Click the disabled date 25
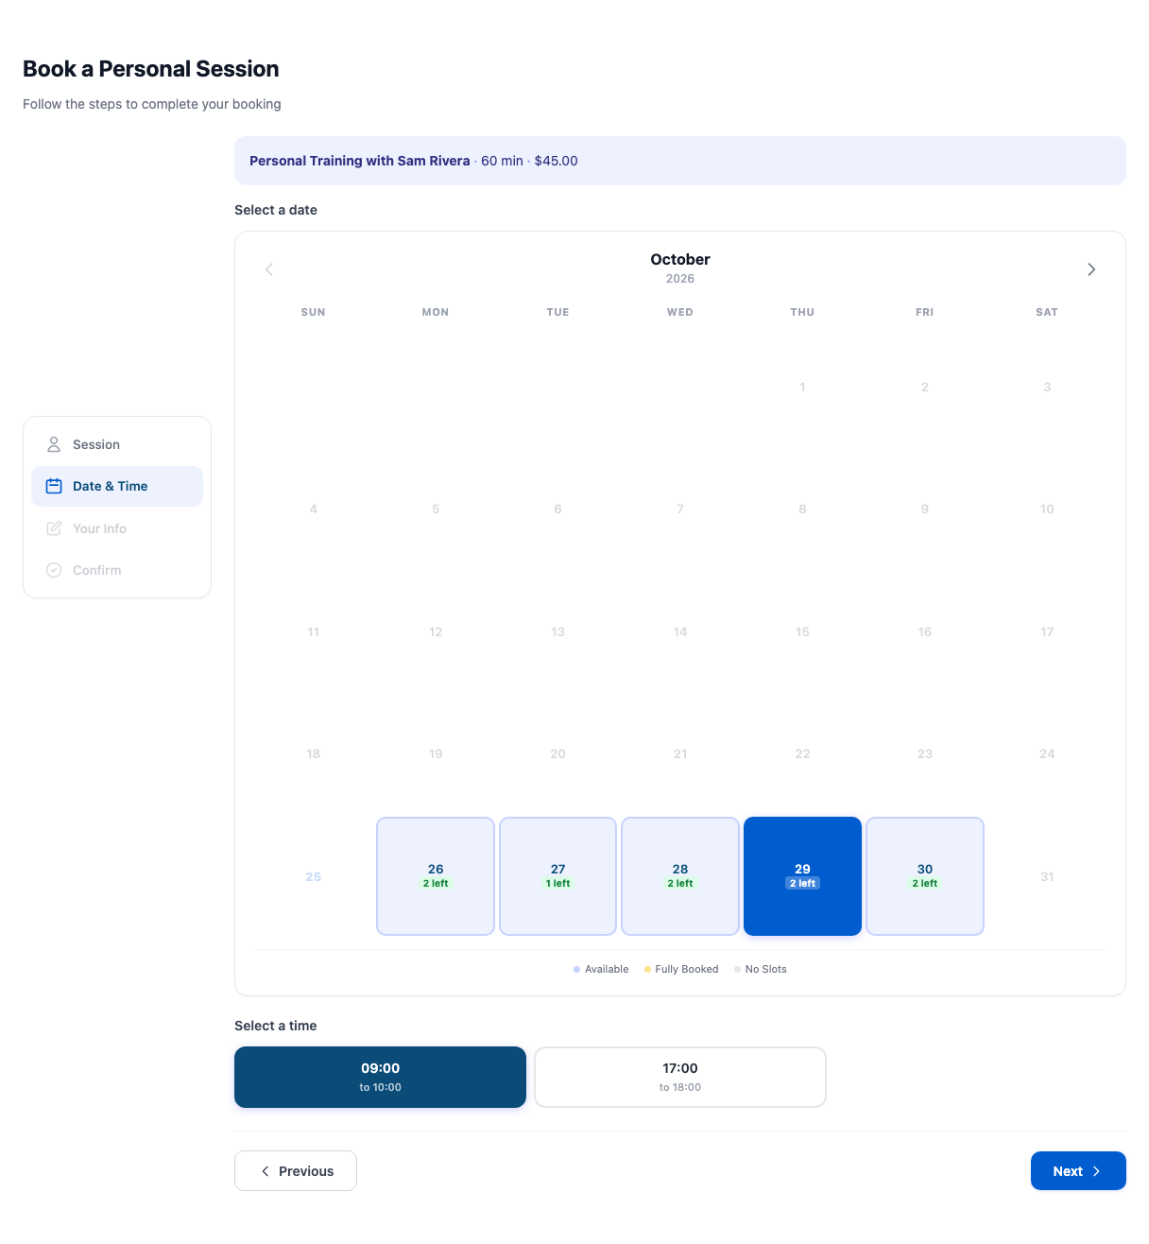1149x1244 pixels. [314, 876]
